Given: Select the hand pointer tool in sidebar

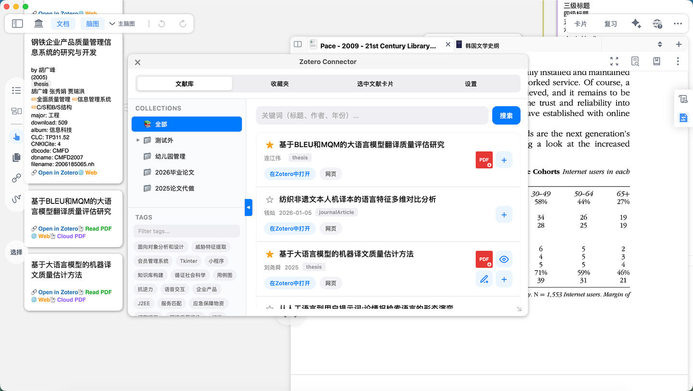Looking at the screenshot, I should click(x=16, y=137).
